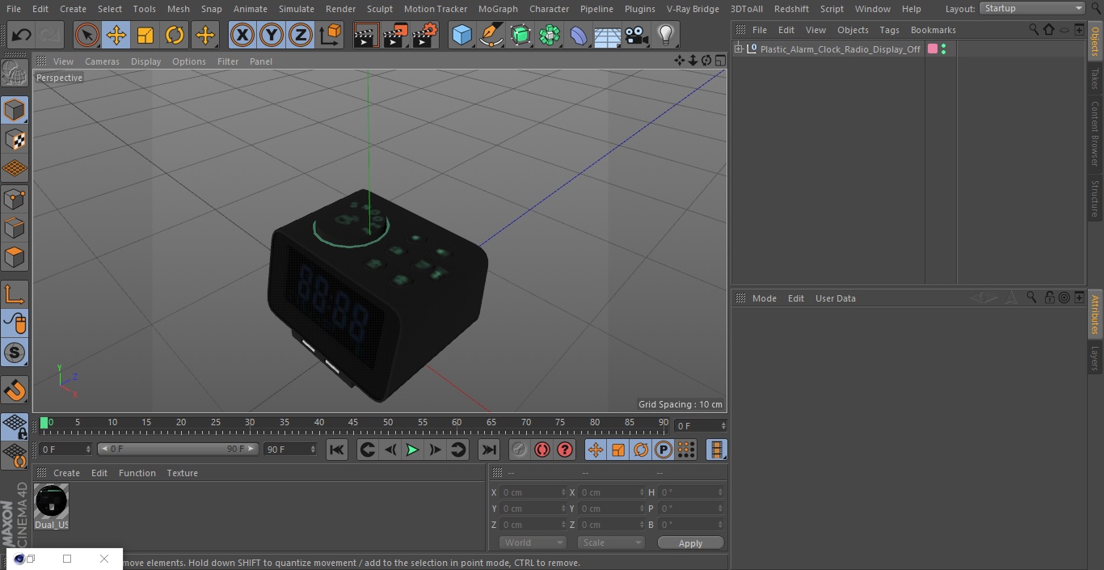Activate the Move tool
Image resolution: width=1104 pixels, height=570 pixels.
coord(116,35)
